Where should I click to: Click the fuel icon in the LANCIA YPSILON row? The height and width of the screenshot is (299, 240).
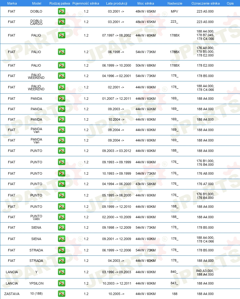[62, 283]
